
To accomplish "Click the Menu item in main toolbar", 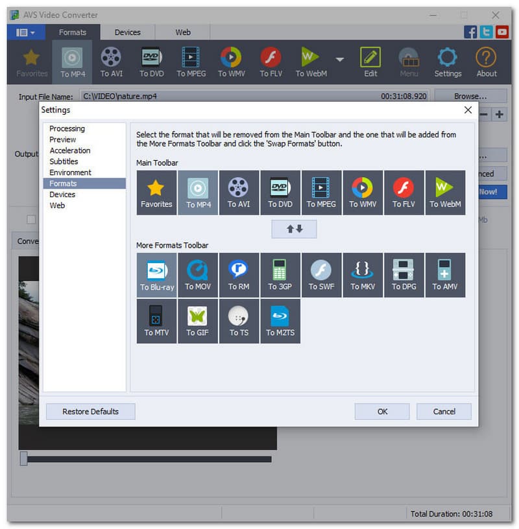I will [x=409, y=62].
